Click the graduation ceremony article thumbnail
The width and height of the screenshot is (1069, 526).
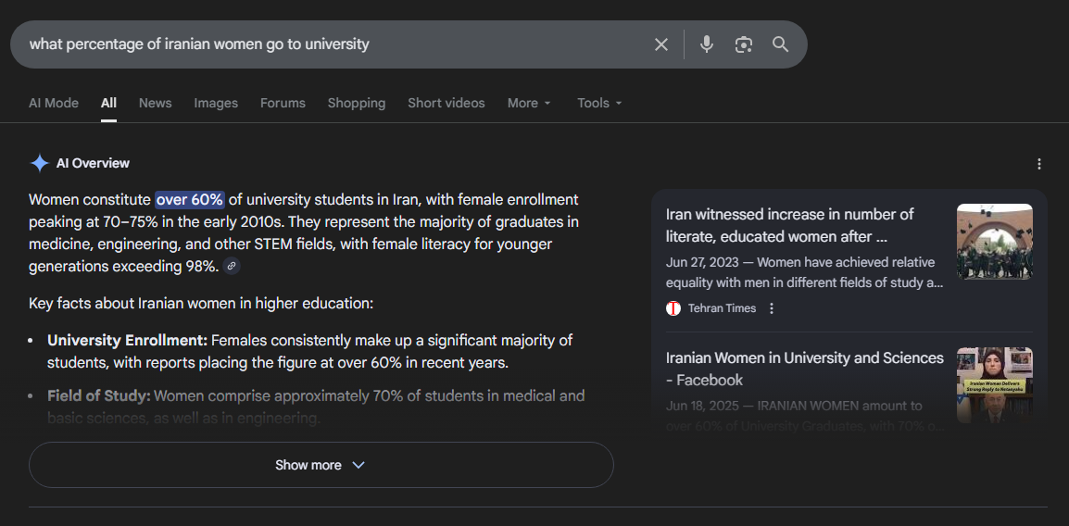[x=994, y=242]
